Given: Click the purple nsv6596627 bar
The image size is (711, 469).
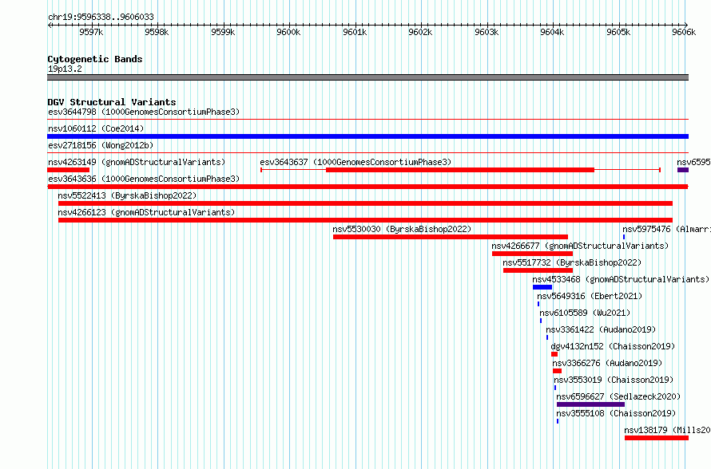Looking at the screenshot, I should click(590, 404).
